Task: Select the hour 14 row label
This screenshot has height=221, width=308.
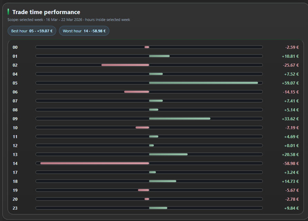Action: (15, 163)
